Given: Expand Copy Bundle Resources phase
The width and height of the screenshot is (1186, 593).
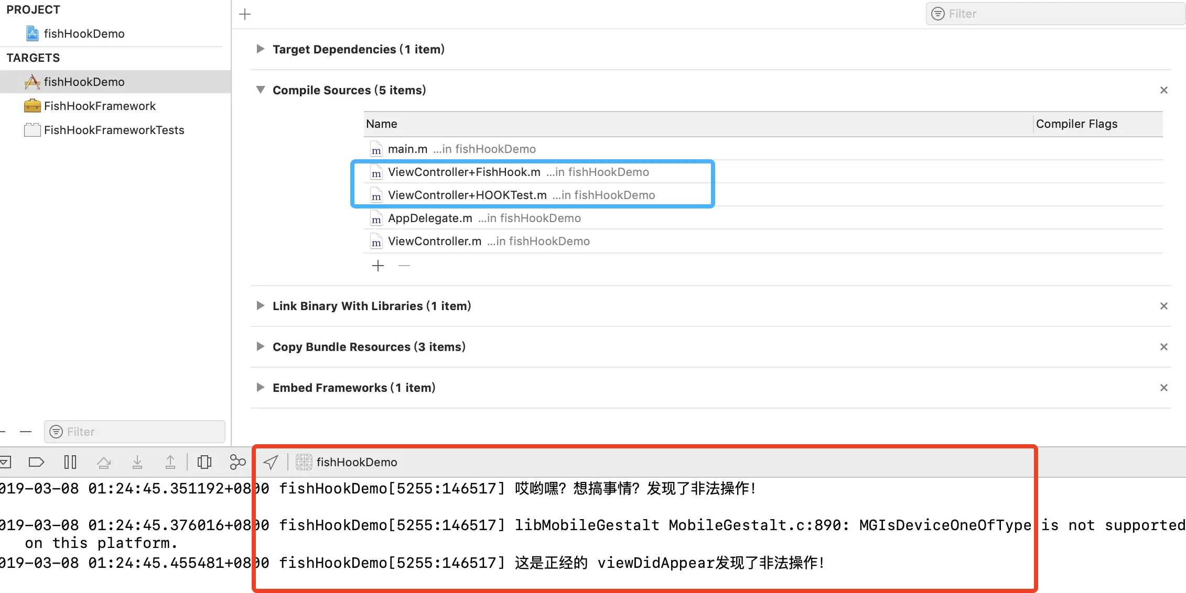Looking at the screenshot, I should tap(260, 346).
